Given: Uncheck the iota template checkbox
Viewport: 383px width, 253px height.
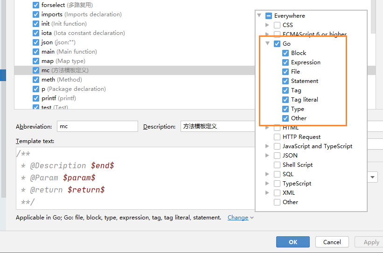Looking at the screenshot, I should point(36,33).
